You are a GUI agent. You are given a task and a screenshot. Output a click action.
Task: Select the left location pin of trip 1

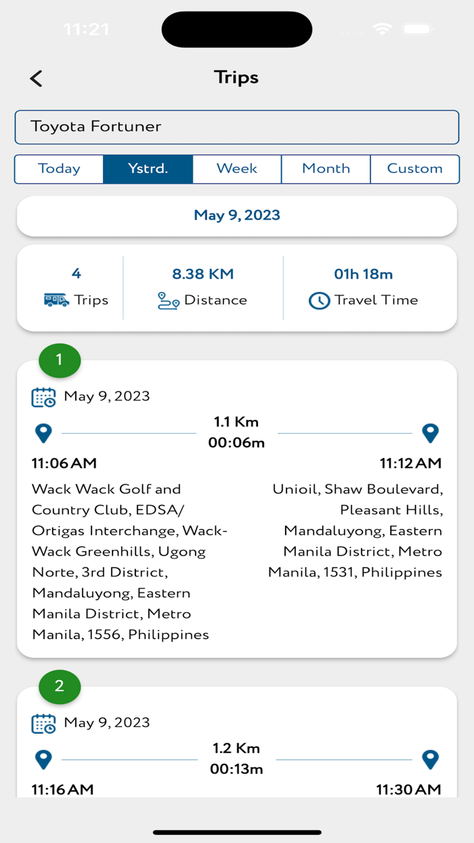(43, 432)
